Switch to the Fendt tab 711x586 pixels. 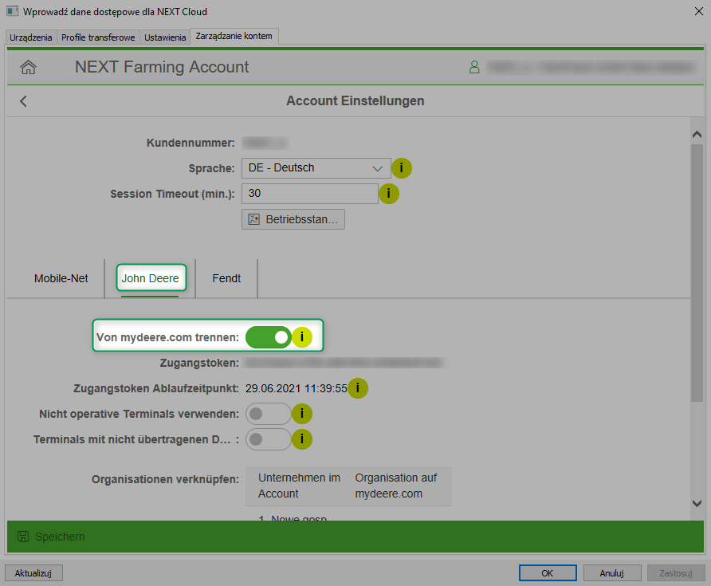226,278
